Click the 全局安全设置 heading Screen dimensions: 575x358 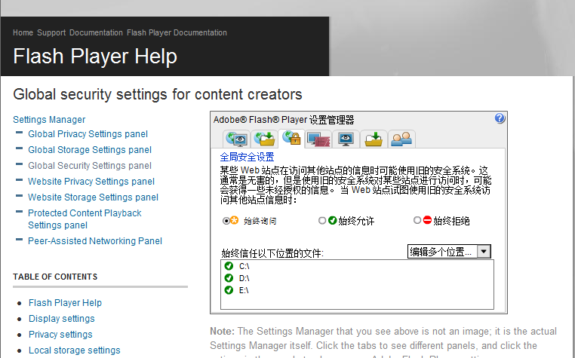pyautogui.click(x=248, y=158)
